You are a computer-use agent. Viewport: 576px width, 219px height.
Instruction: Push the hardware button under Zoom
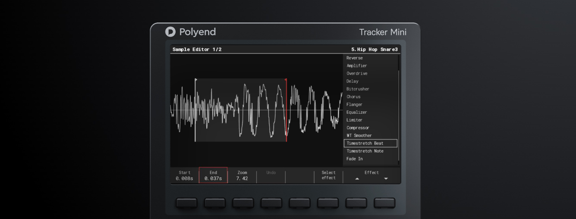[x=243, y=203]
